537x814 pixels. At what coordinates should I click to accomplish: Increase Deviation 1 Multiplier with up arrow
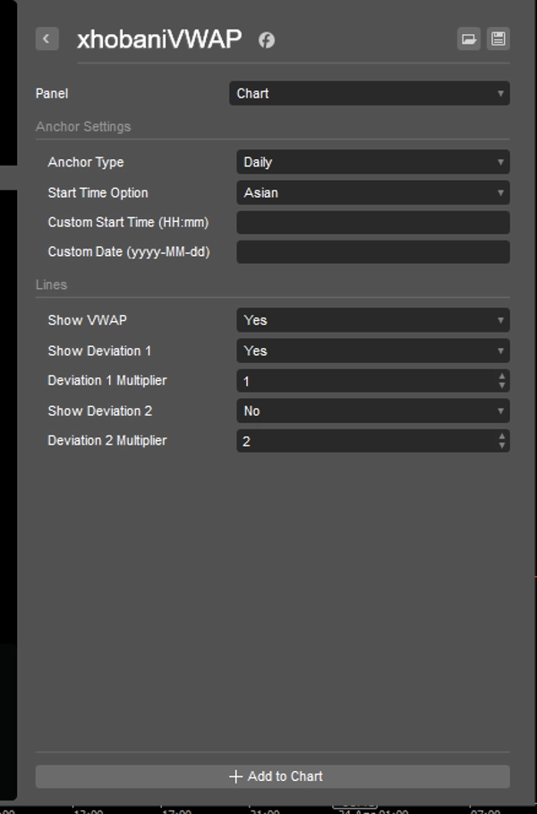click(502, 377)
